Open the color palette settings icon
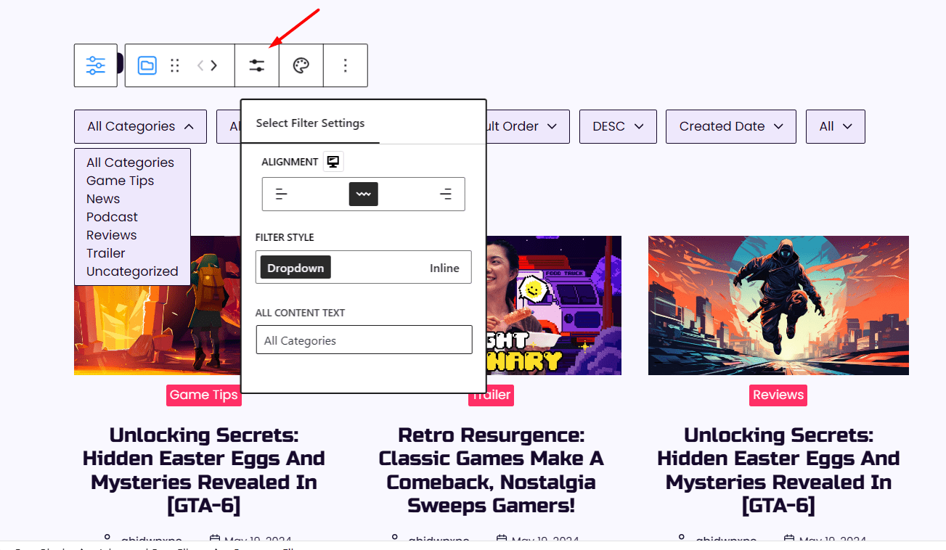Screen dimensions: 946x550 [301, 65]
